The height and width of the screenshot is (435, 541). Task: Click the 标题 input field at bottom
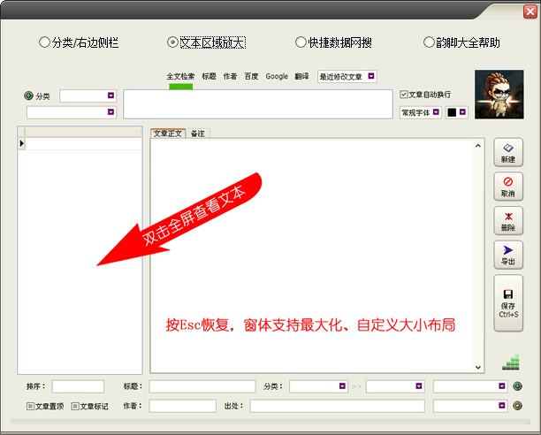tap(202, 386)
